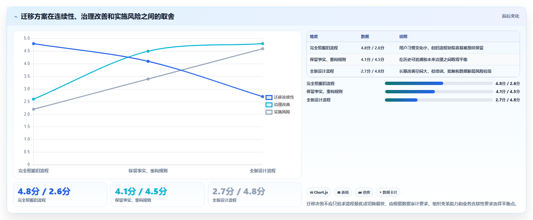Viewport: 533px width, 220px height.
Task: Toggle the 实施风险 legend swatch
Action: [x=269, y=112]
